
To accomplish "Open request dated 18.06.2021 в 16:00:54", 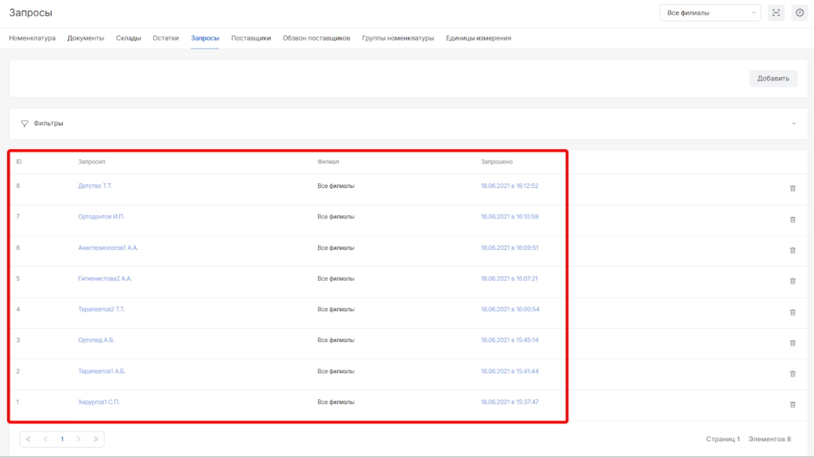I will click(510, 309).
